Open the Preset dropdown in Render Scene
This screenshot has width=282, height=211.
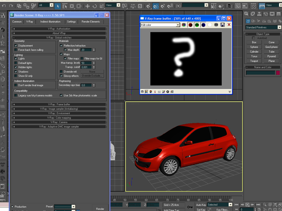pos(74,207)
